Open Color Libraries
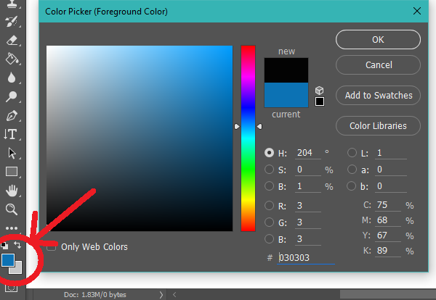 pyautogui.click(x=378, y=126)
